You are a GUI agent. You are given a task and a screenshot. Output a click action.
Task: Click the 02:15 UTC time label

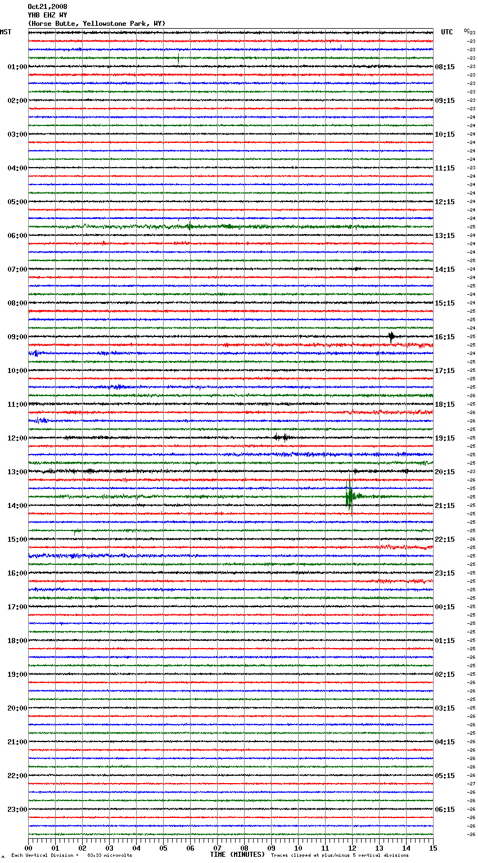tap(445, 675)
